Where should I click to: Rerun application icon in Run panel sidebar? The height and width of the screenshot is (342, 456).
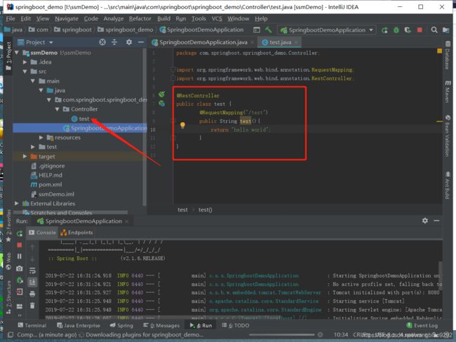click(20, 233)
